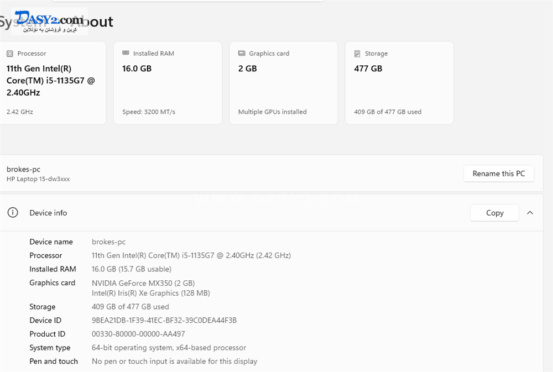Collapse the Device info section chevron
This screenshot has height=372, width=553.
[x=530, y=213]
